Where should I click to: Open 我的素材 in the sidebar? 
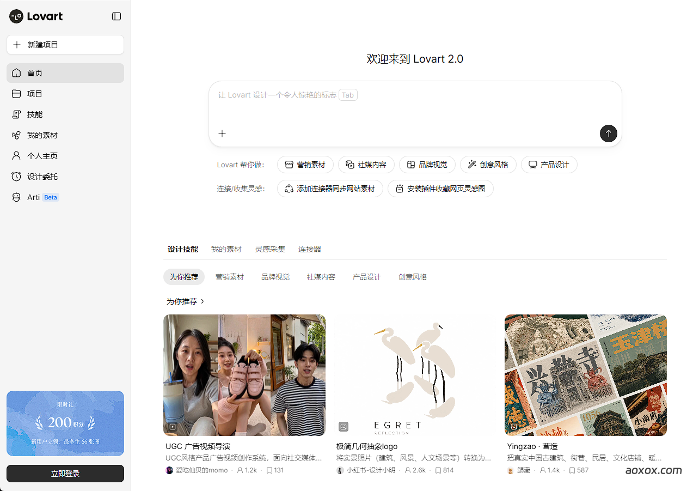(65, 135)
